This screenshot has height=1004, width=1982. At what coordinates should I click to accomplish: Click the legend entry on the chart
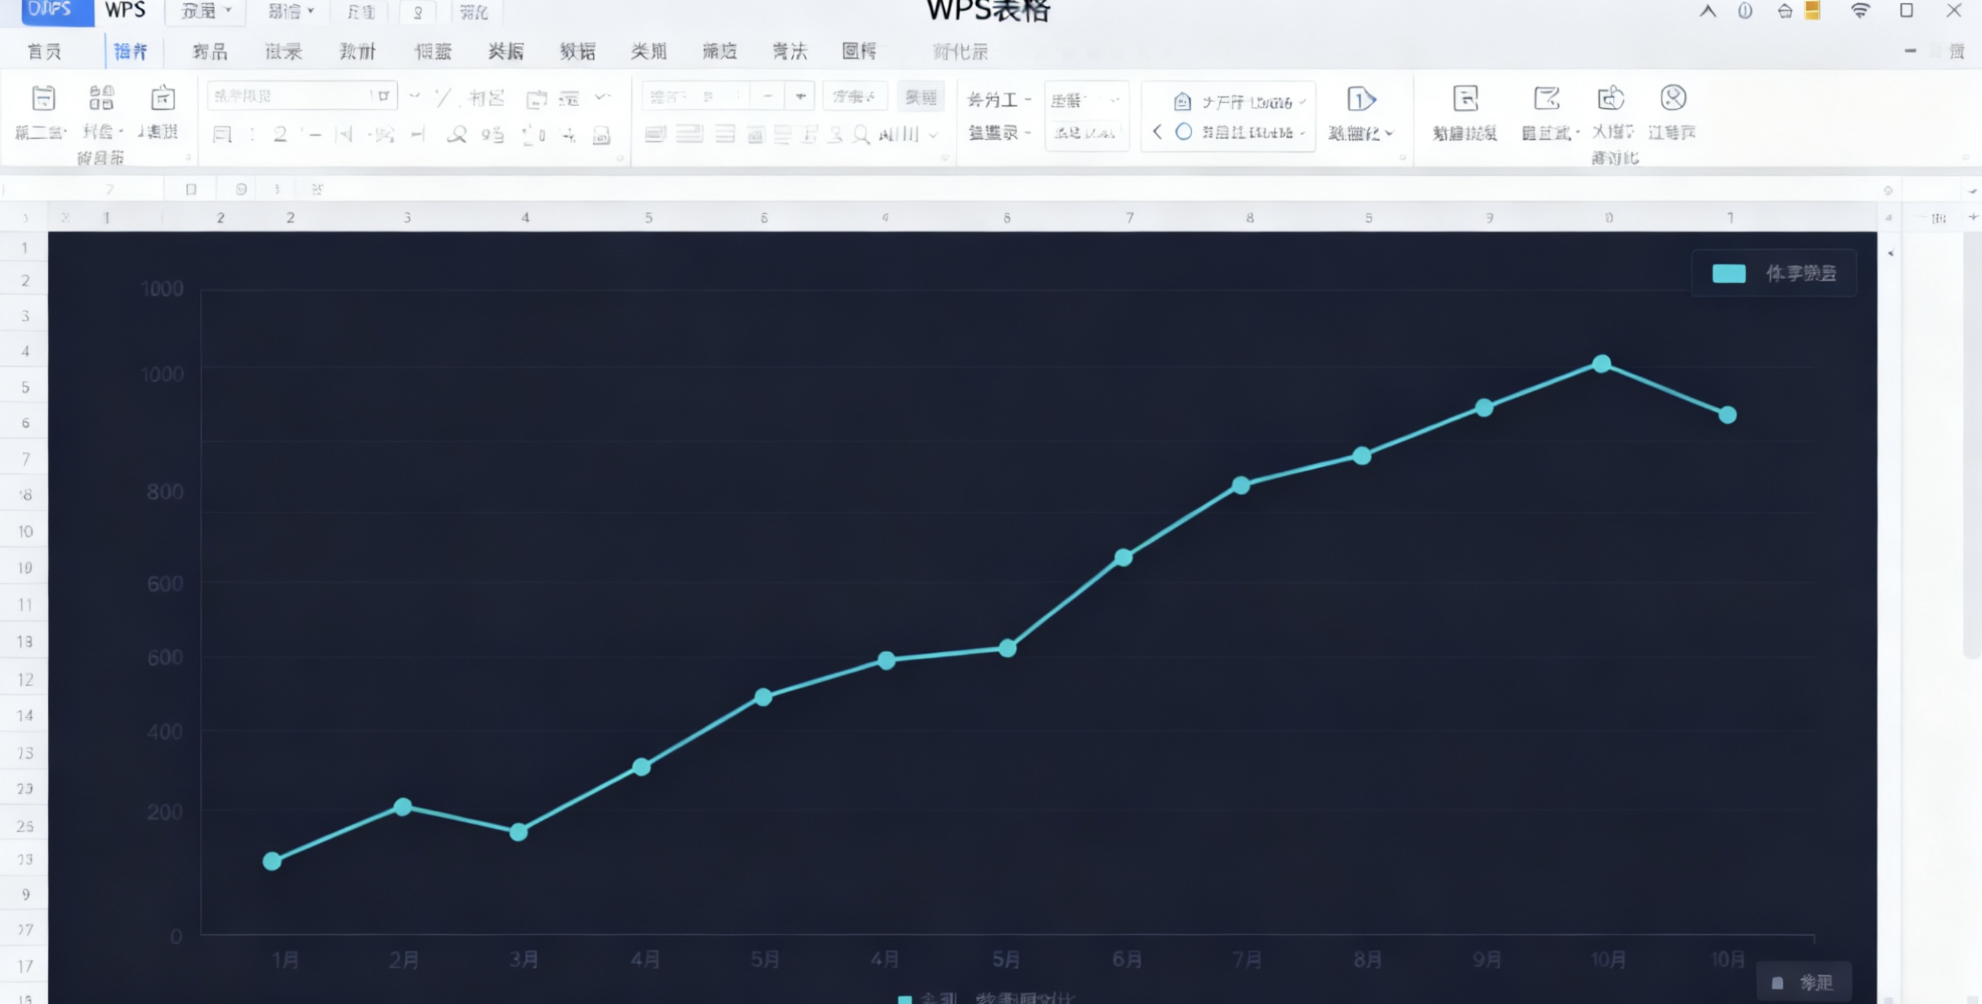(x=1773, y=273)
